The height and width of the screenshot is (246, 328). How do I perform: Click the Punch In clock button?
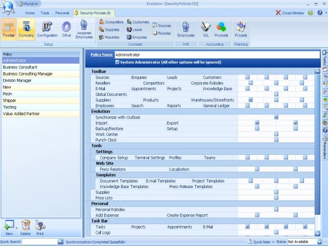pos(28,4)
